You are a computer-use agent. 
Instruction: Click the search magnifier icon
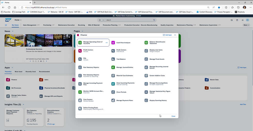click(154, 20)
